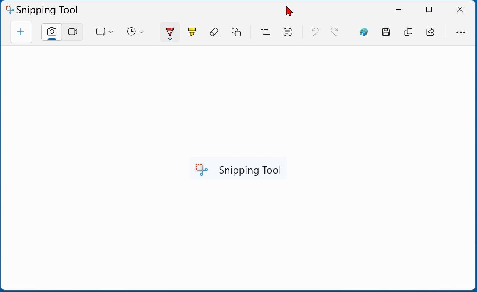
Task: Select the yellow Highlighter tool
Action: (192, 32)
